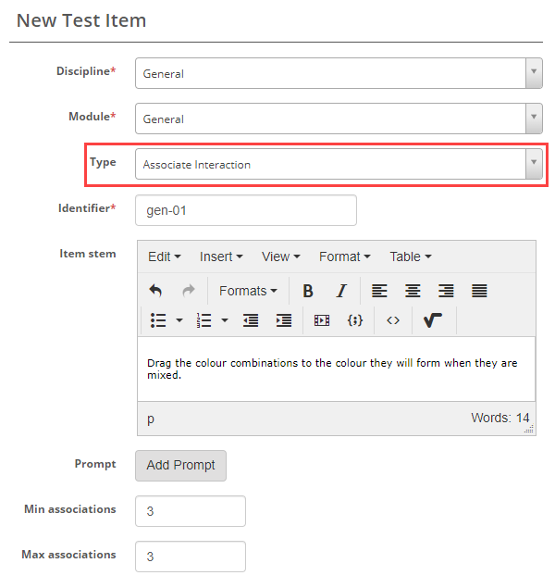Viewport: 555px width, 588px height.
Task: Click the Undo arrow in editor toolbar
Action: 155,291
